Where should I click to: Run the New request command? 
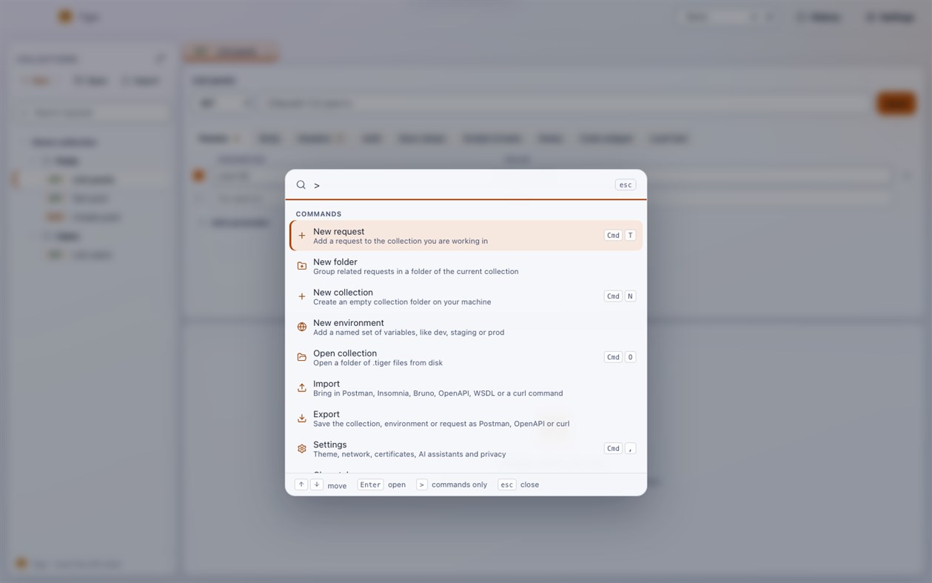pyautogui.click(x=466, y=236)
